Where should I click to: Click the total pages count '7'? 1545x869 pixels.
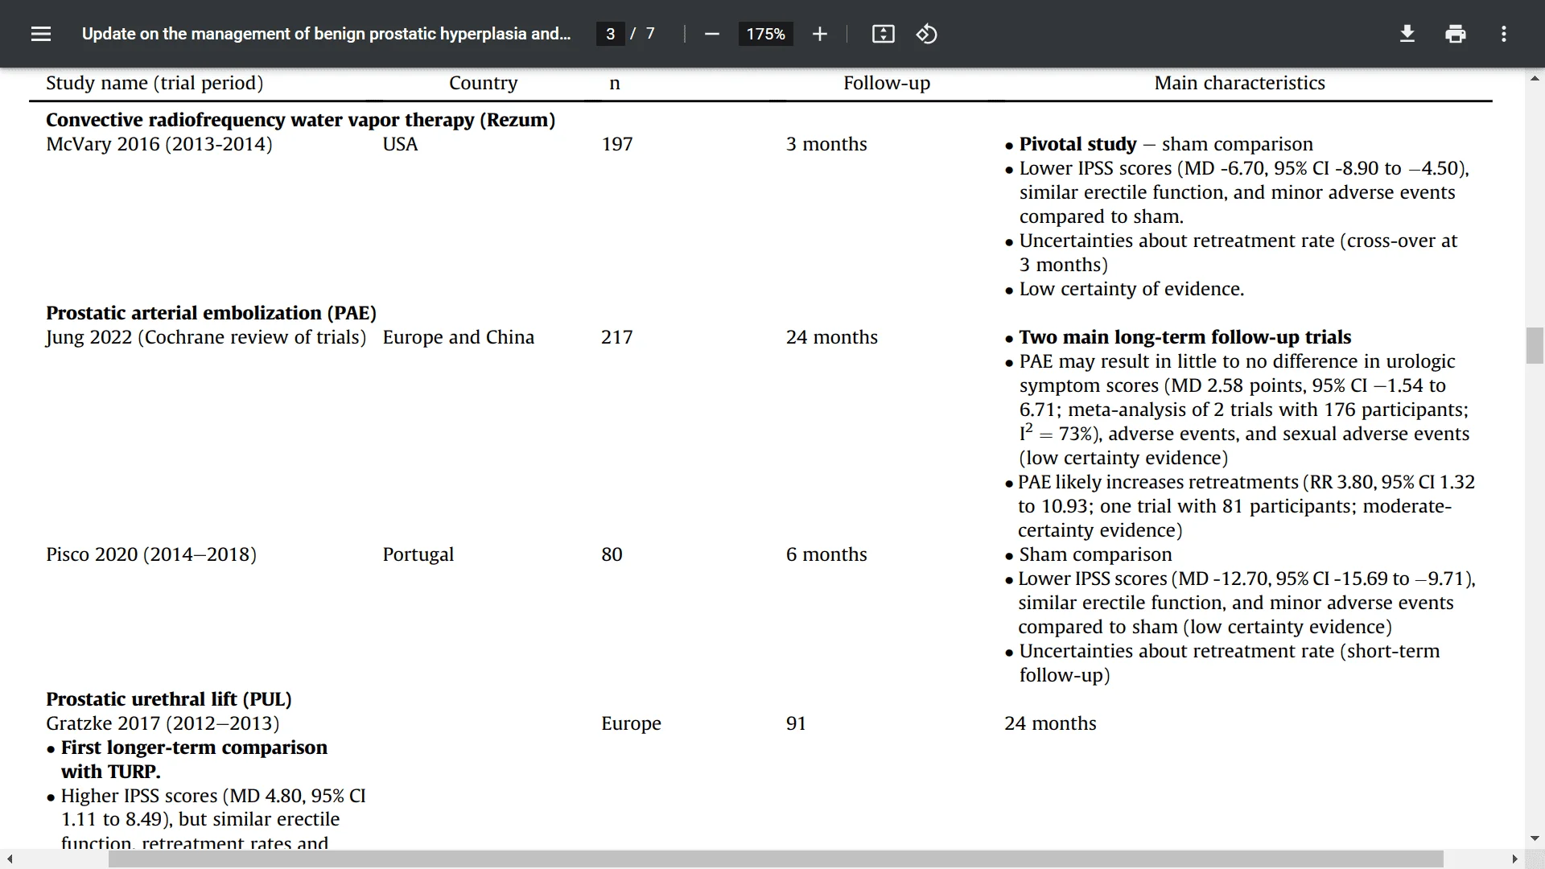click(650, 34)
